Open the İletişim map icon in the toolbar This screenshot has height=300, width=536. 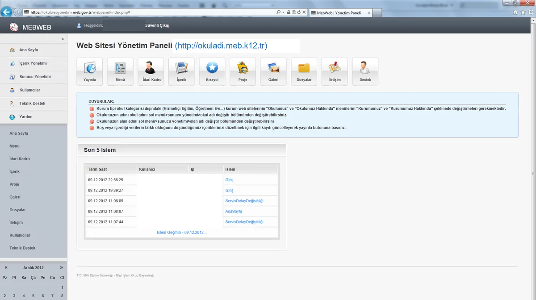tap(335, 71)
